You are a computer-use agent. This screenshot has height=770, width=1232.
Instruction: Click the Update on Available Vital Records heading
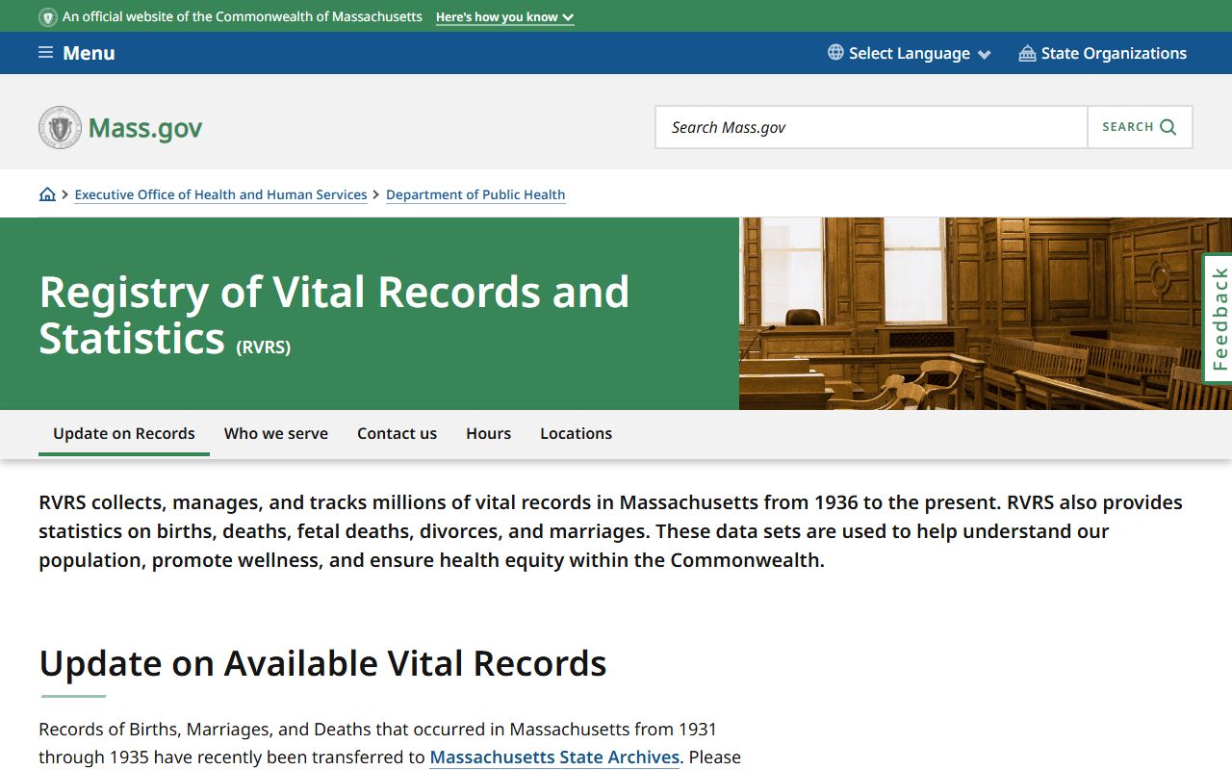pyautogui.click(x=322, y=663)
